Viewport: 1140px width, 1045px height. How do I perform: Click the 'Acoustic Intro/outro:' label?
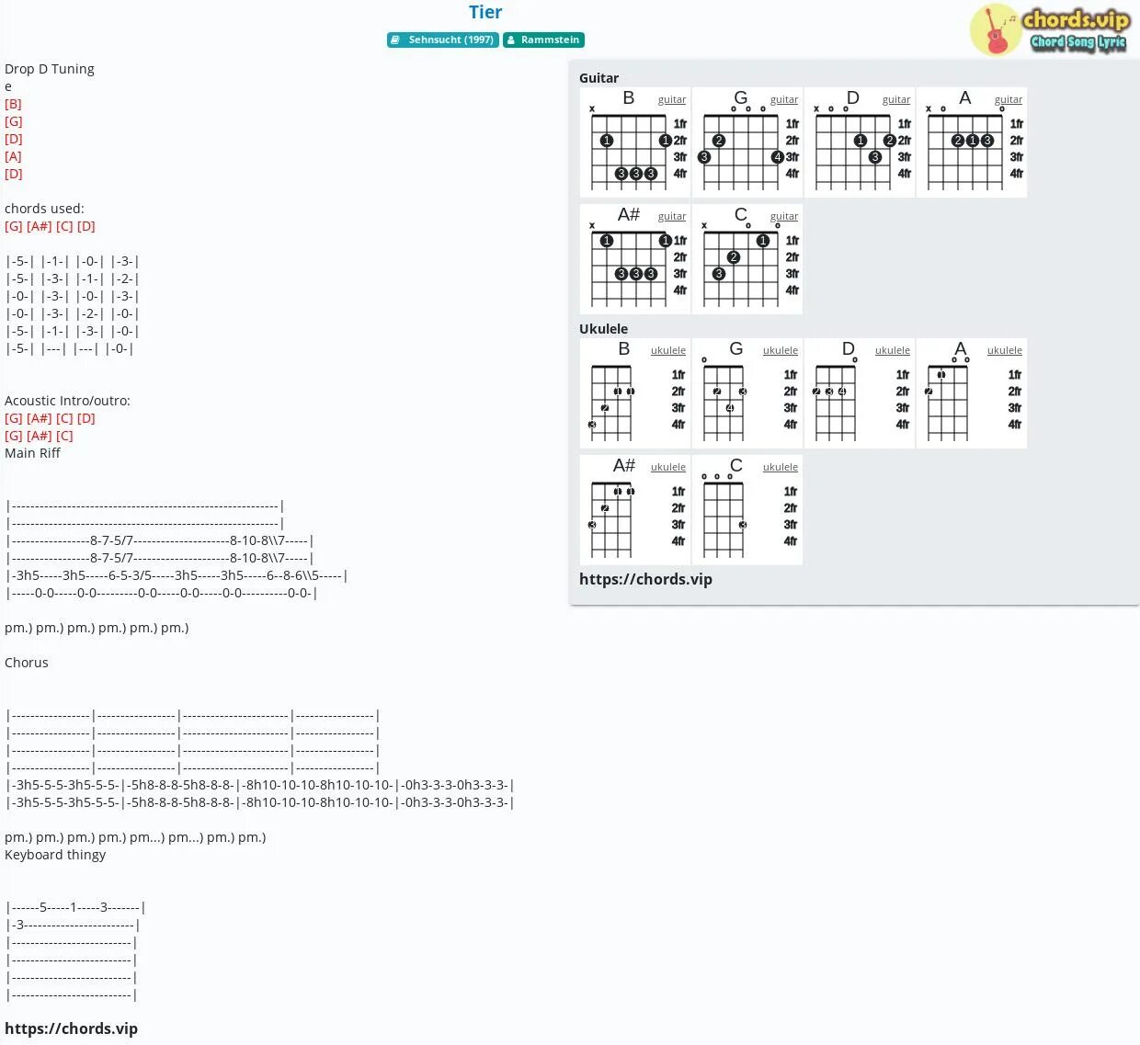click(67, 401)
